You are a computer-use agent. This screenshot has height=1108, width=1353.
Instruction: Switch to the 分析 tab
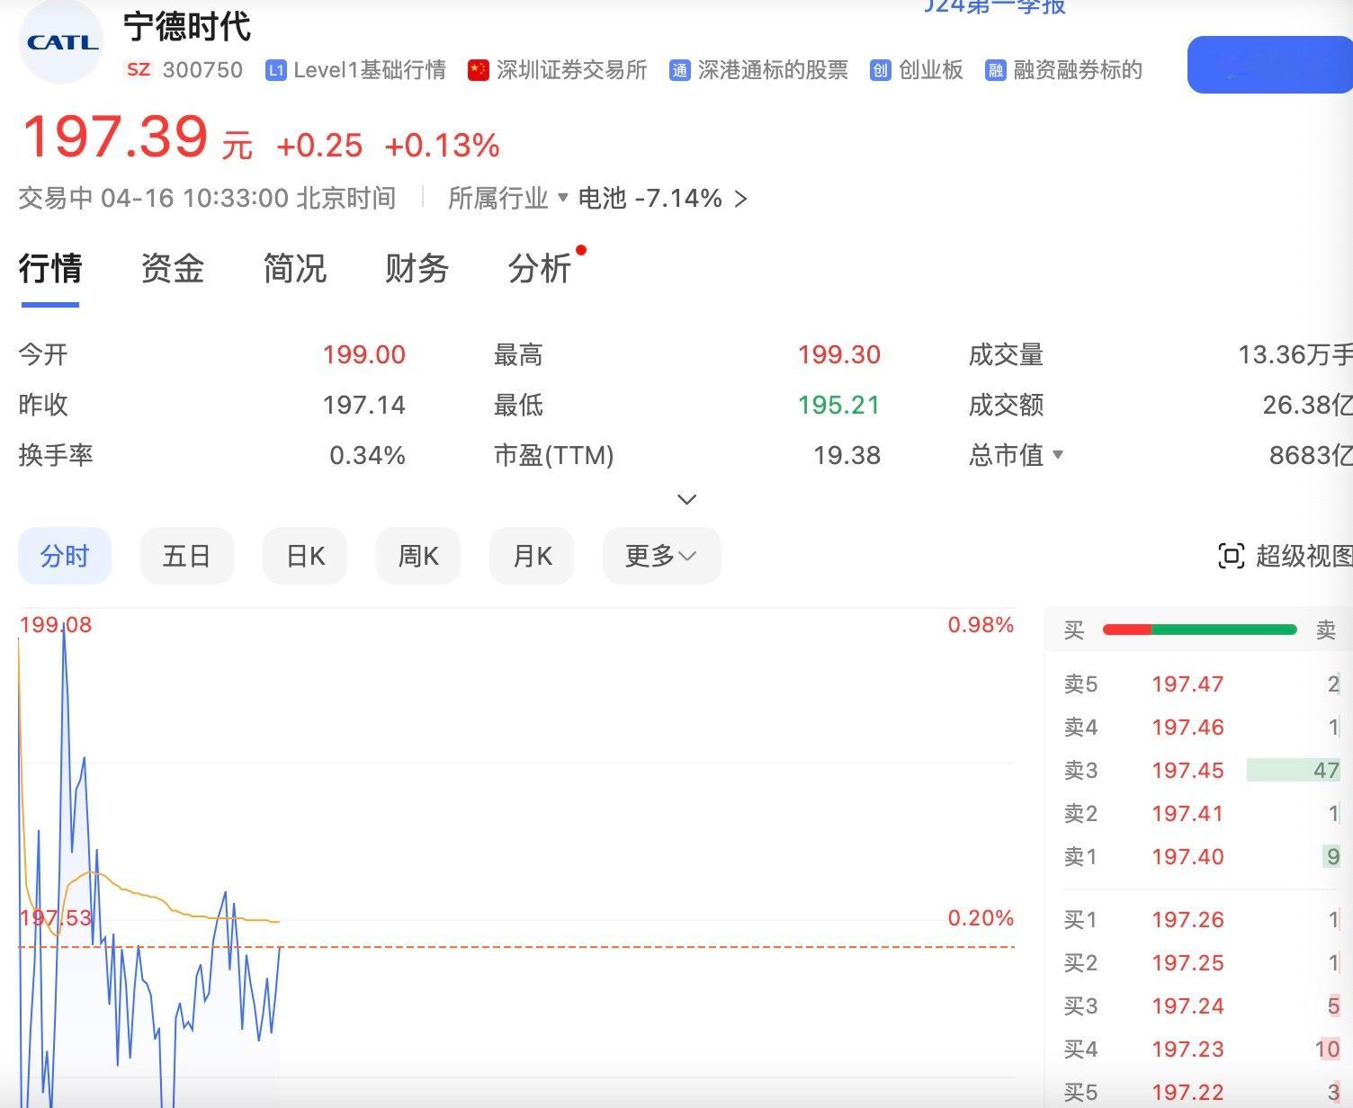[x=540, y=268]
